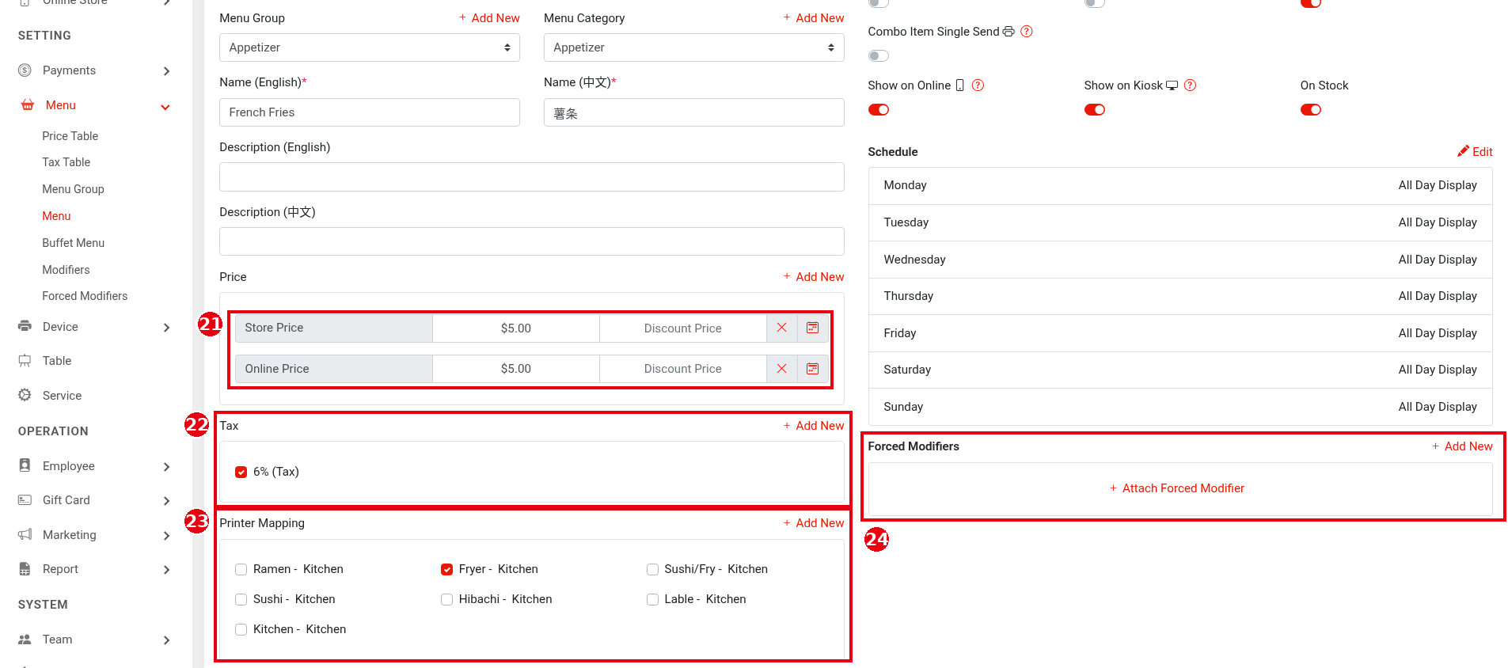This screenshot has width=1508, height=668.
Task: Collapse the Menu section chevron
Action: coord(165,107)
